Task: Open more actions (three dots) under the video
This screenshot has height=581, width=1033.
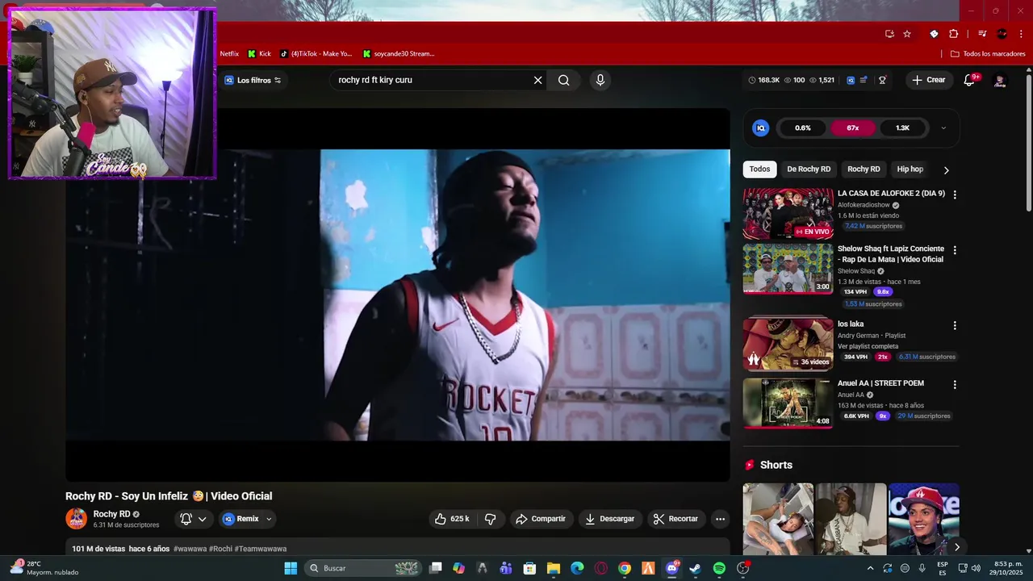Action: click(x=720, y=519)
